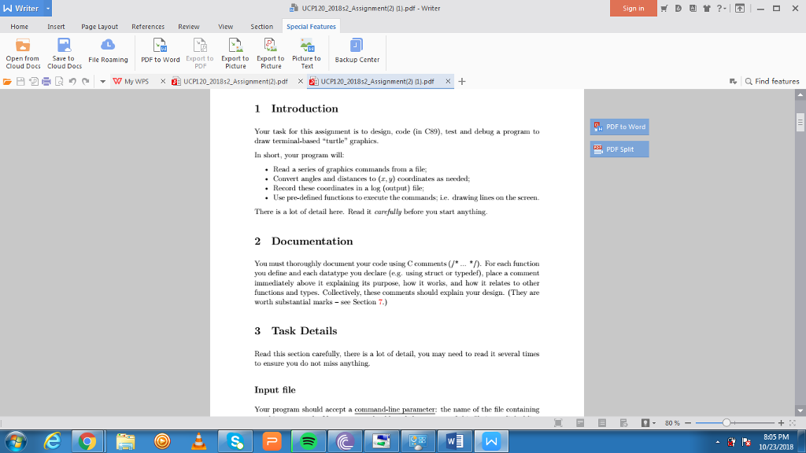
Task: Toggle single page view in status bar
Action: 580,422
